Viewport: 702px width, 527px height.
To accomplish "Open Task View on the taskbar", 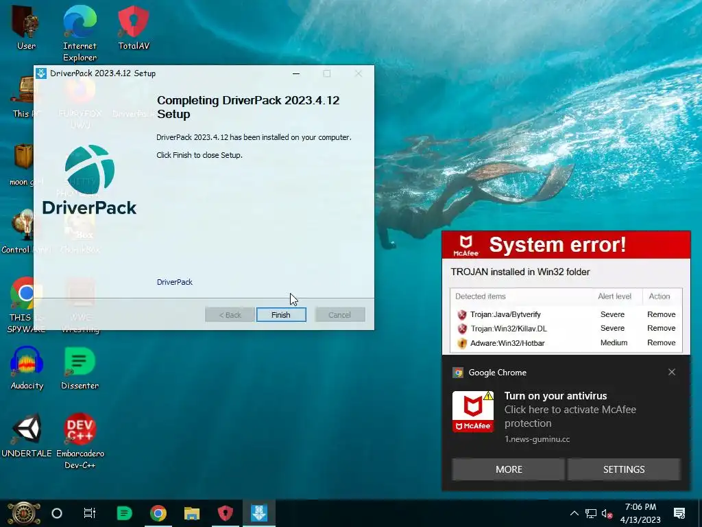I will (90, 513).
